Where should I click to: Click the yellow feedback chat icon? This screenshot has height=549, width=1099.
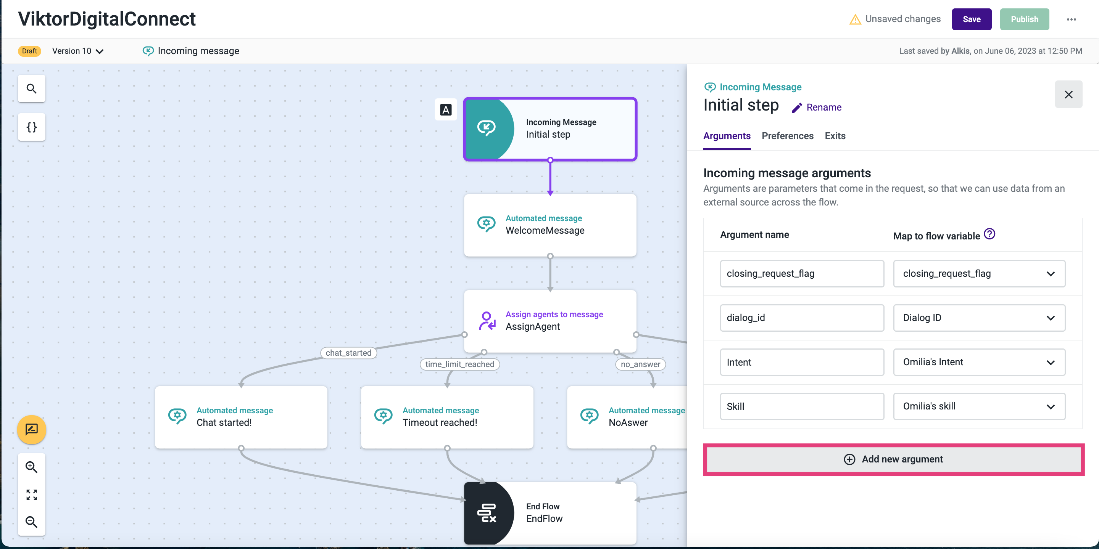click(x=32, y=429)
